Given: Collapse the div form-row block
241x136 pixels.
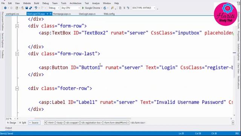Looking at the screenshot, I should [x=17, y=26].
